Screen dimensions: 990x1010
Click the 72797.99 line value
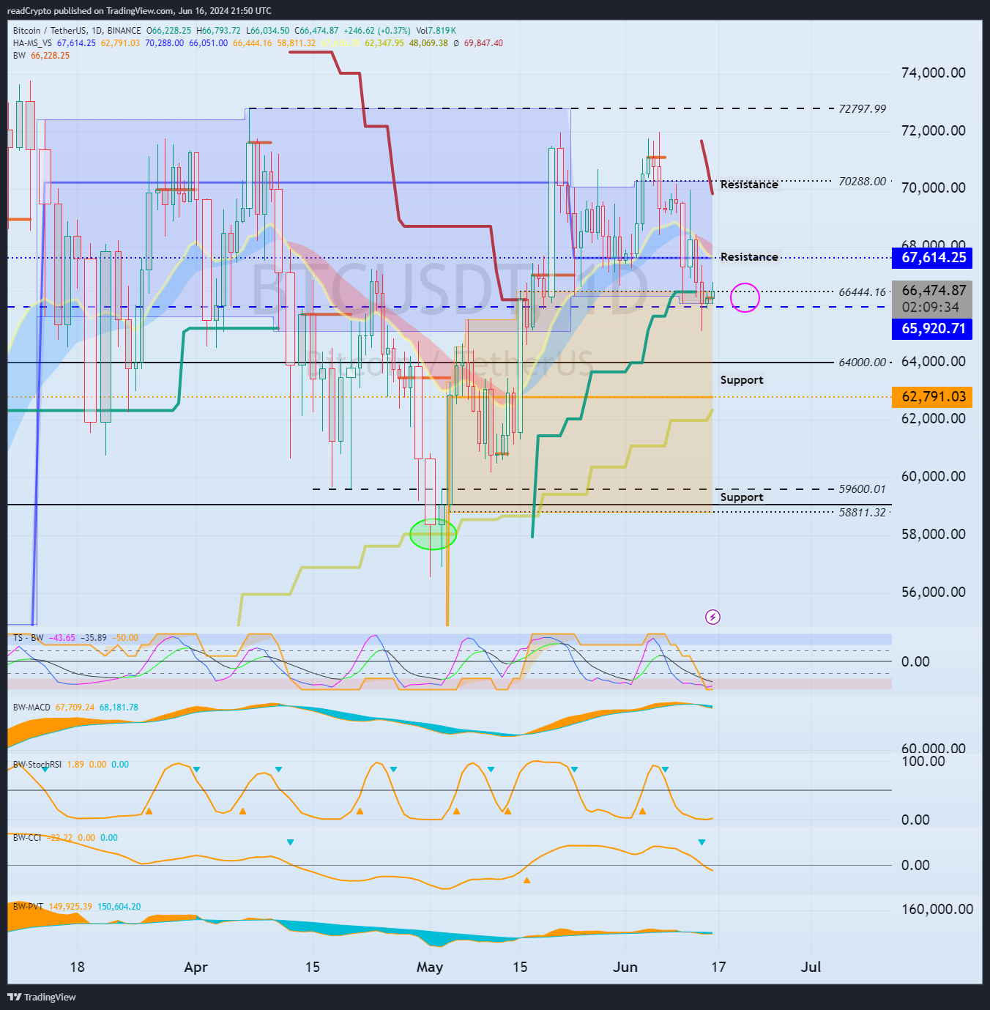pos(862,109)
